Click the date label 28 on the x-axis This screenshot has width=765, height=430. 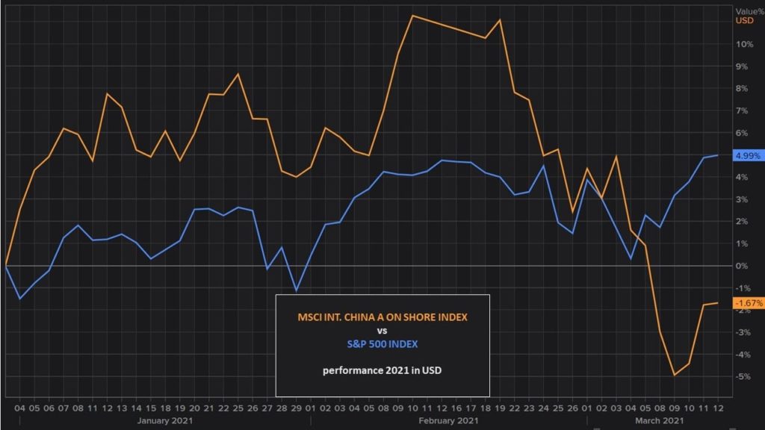click(282, 408)
